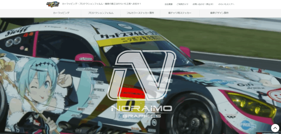
Task: Click the large Noraimo Graphics hero logo
Action: click(x=142, y=84)
